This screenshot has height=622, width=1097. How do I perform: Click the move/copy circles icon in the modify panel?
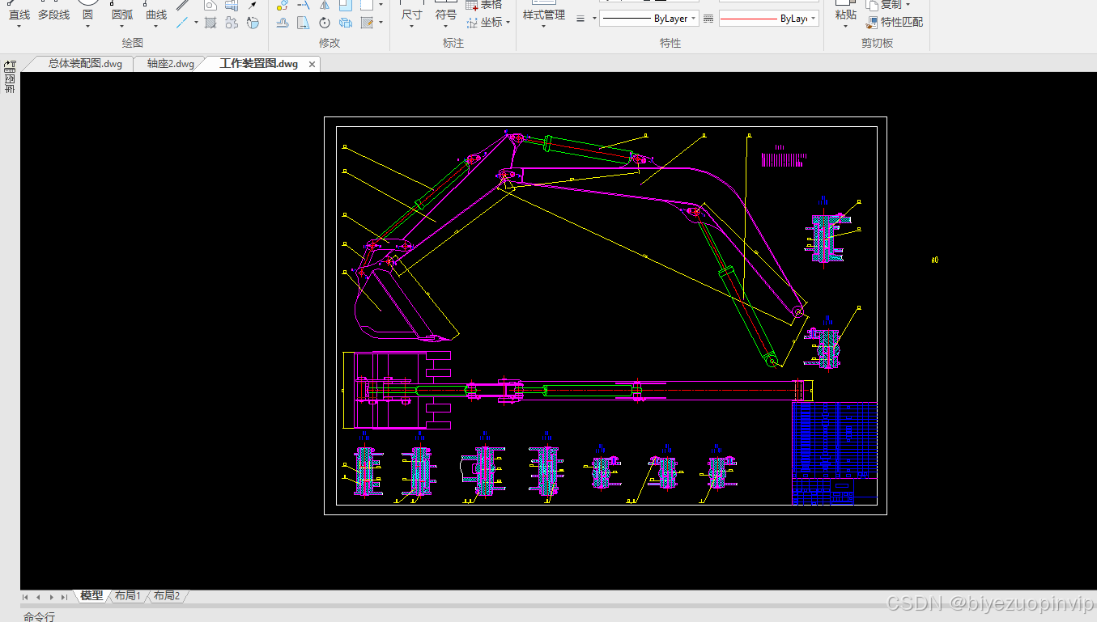point(282,5)
